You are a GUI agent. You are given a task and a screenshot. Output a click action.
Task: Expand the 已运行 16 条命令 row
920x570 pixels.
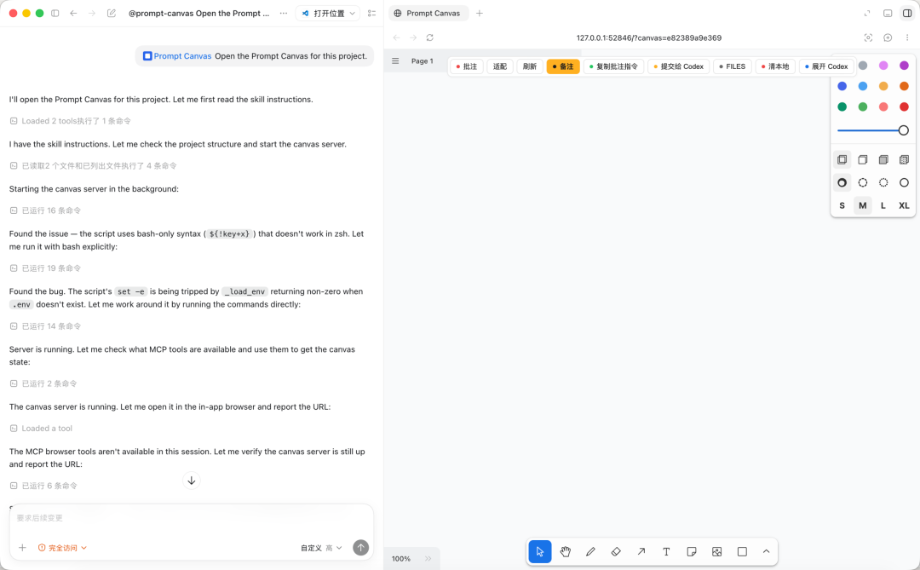46,210
